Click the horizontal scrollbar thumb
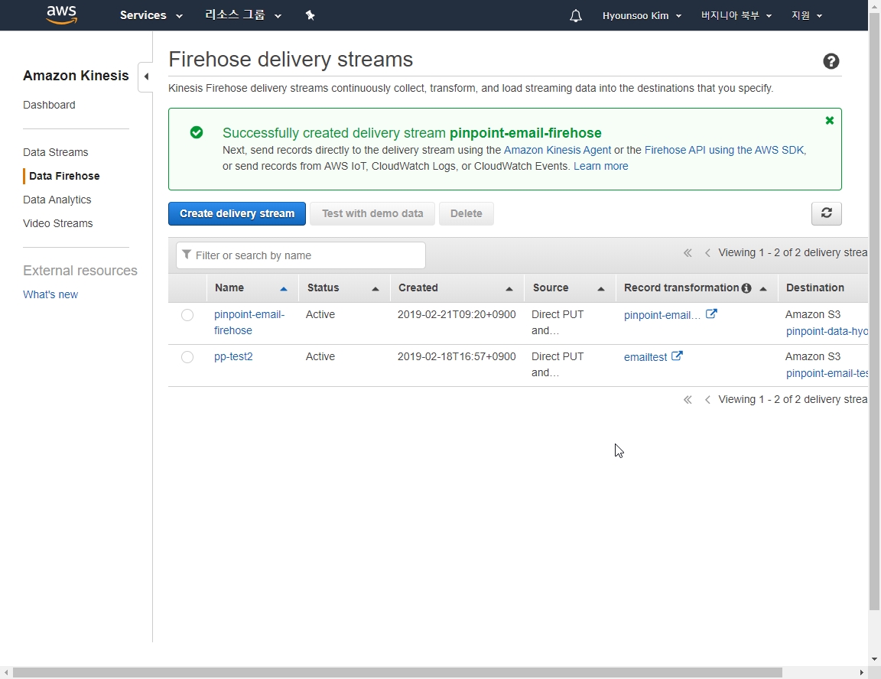Viewport: 881px width, 679px height. click(397, 673)
